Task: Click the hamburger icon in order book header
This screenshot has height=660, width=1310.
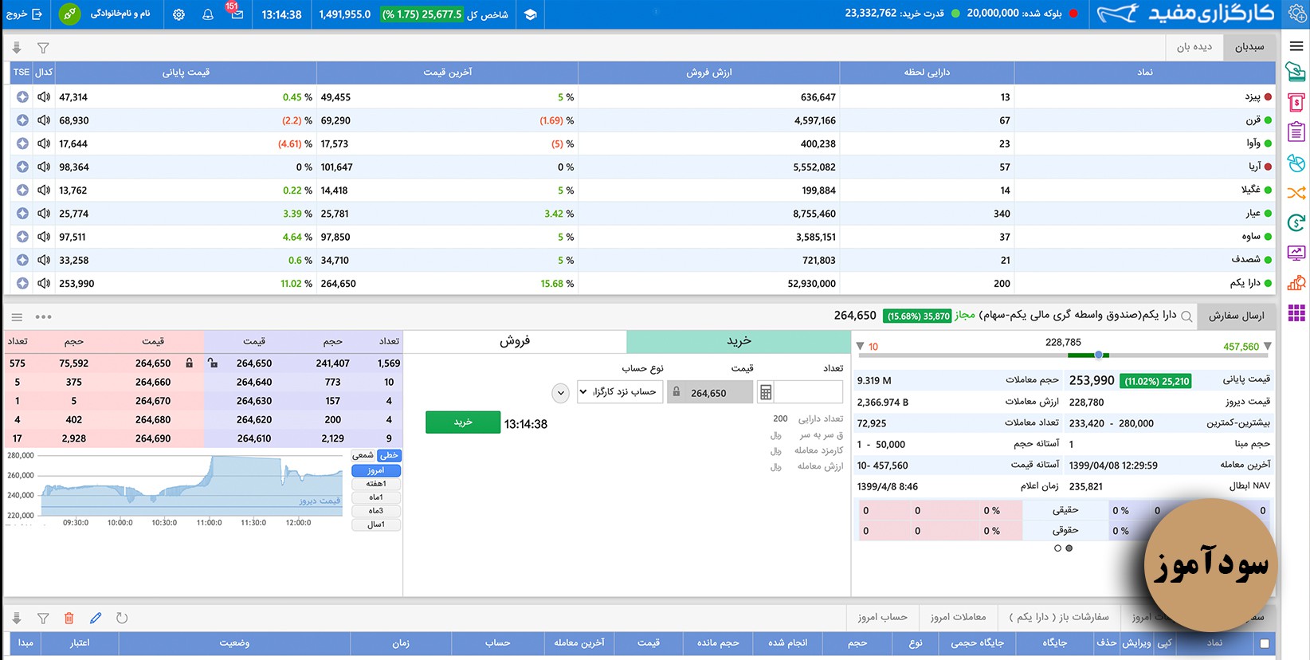Action: click(17, 316)
